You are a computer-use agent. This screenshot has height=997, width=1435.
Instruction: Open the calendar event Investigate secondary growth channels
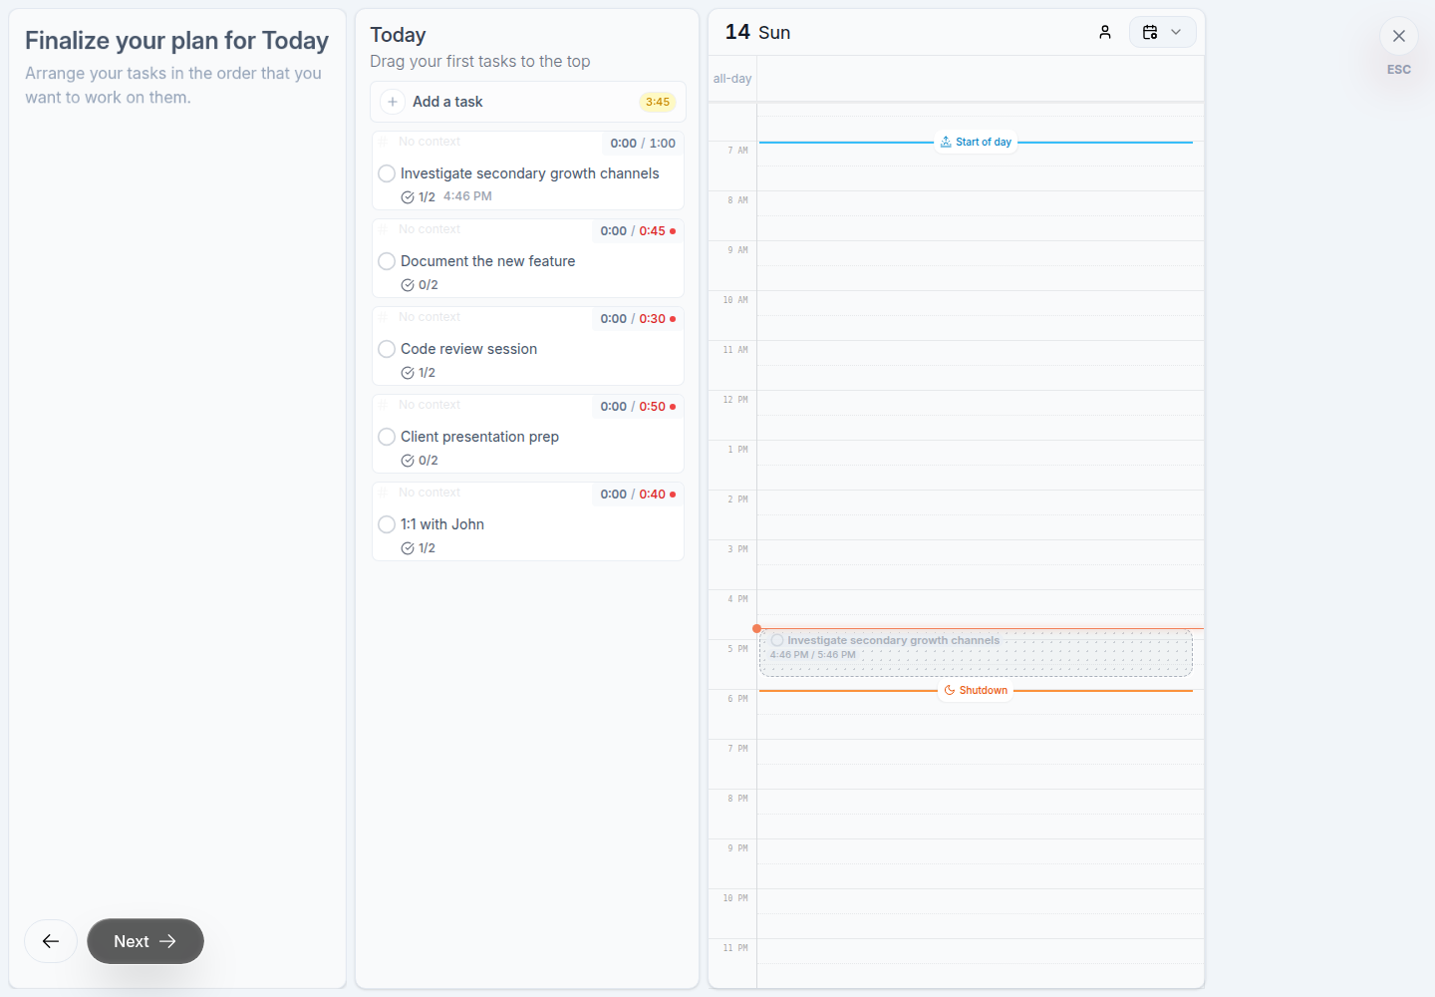pyautogui.click(x=976, y=654)
